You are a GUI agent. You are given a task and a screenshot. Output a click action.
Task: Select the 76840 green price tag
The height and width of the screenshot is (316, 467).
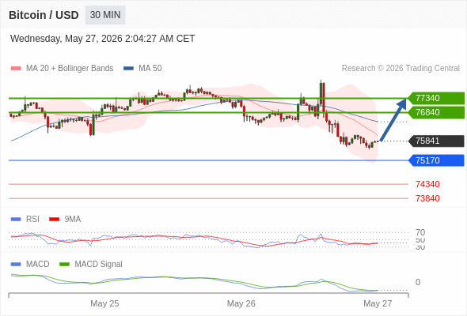[436, 112]
